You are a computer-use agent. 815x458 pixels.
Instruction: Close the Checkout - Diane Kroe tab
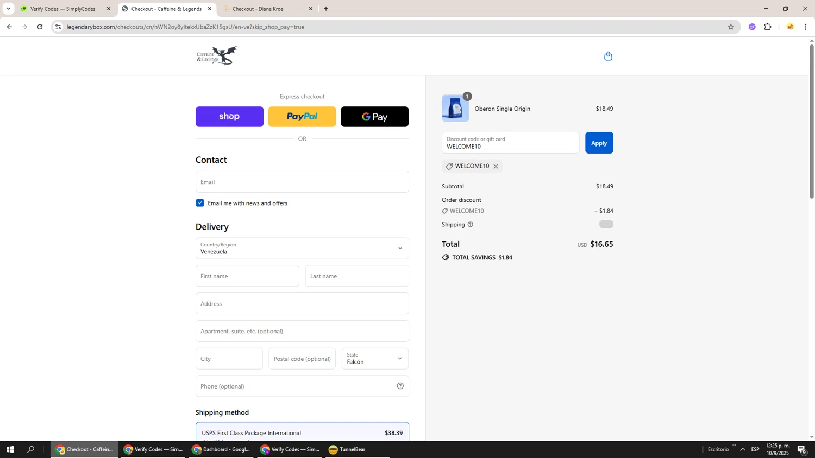pos(311,9)
